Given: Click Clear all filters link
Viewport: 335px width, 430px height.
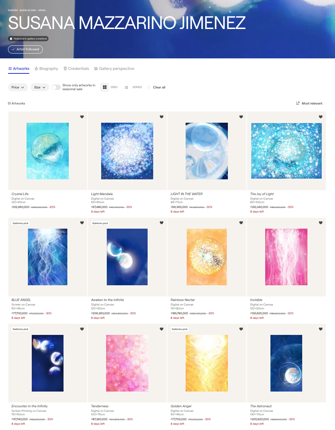Looking at the screenshot, I should point(159,87).
